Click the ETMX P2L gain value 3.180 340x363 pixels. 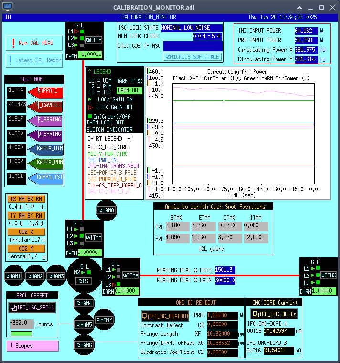177,227
